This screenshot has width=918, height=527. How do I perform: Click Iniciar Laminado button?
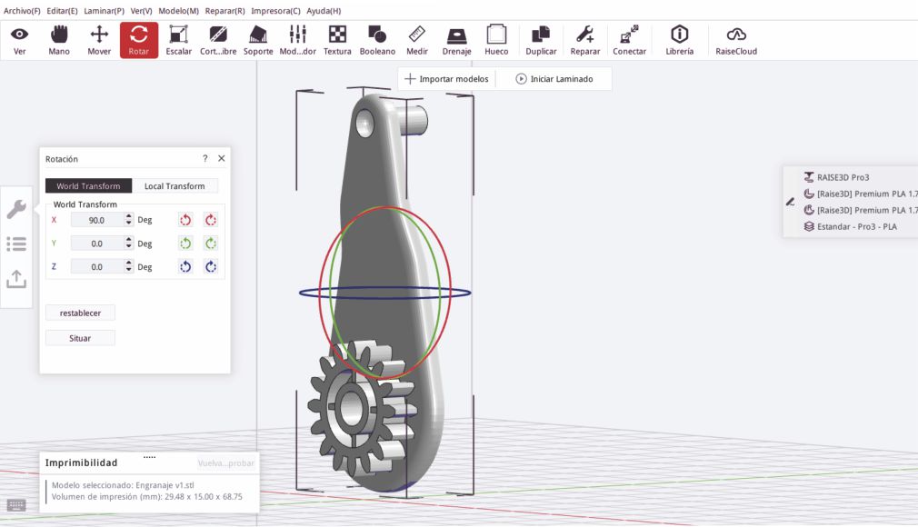point(554,79)
